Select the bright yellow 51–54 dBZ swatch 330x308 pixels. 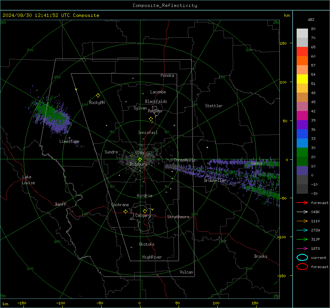click(302, 79)
